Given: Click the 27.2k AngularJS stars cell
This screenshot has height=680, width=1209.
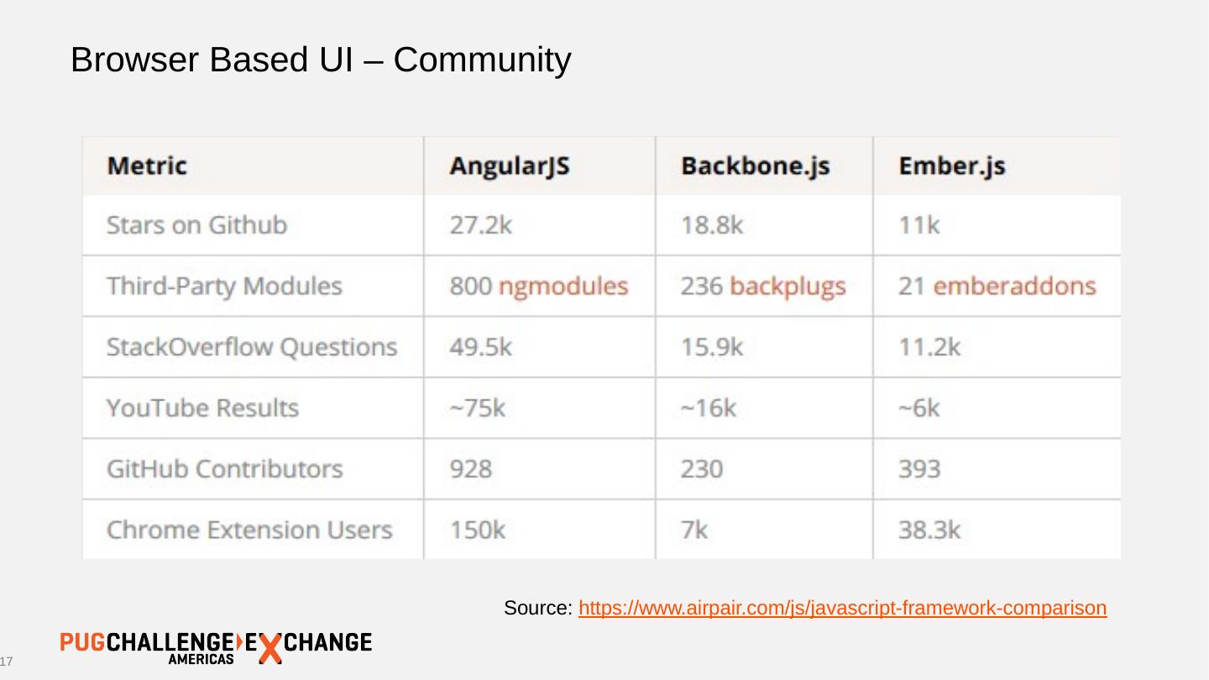Looking at the screenshot, I should 480,225.
